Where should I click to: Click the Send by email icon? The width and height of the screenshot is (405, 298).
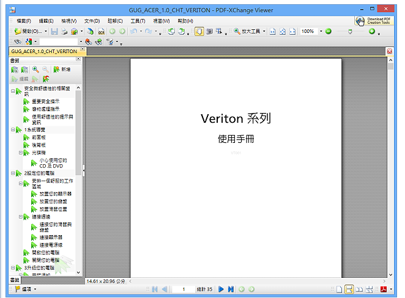pos(75,32)
